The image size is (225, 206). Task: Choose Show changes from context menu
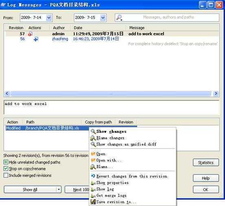pos(133,131)
